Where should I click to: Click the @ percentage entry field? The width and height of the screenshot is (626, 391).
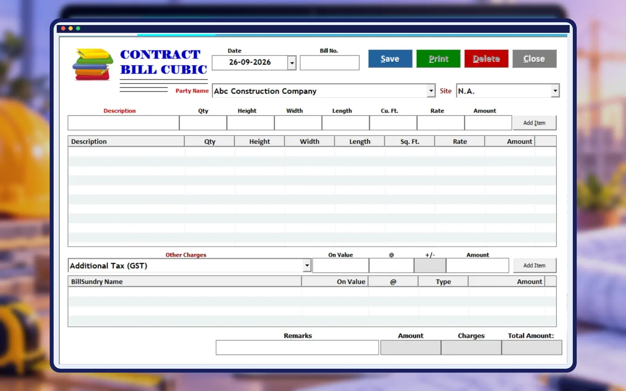click(x=391, y=265)
